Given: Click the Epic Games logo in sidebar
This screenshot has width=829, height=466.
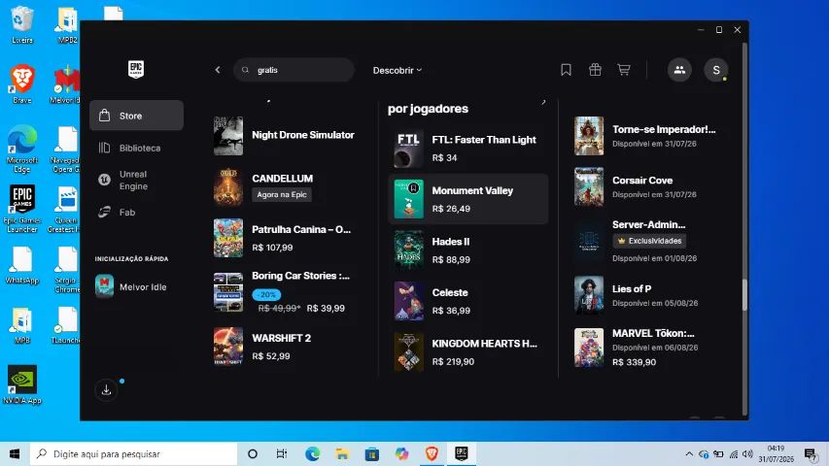Looking at the screenshot, I should click(136, 69).
